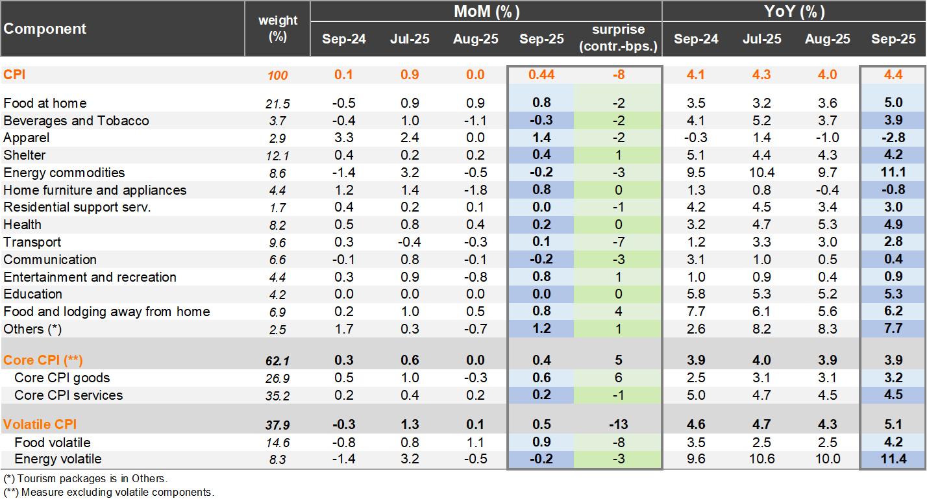Click the 'YoY (%)' group header
Image resolution: width=927 pixels, height=501 pixels.
tap(794, 12)
